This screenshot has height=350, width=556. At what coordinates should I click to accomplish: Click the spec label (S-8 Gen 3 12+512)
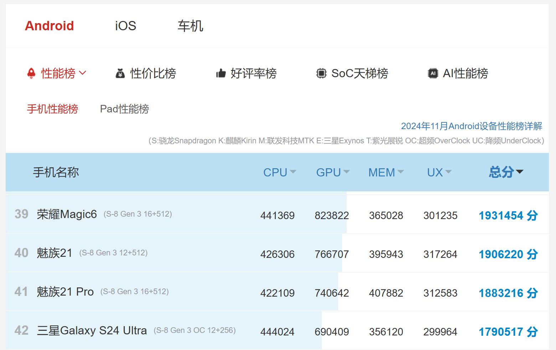coord(113,253)
